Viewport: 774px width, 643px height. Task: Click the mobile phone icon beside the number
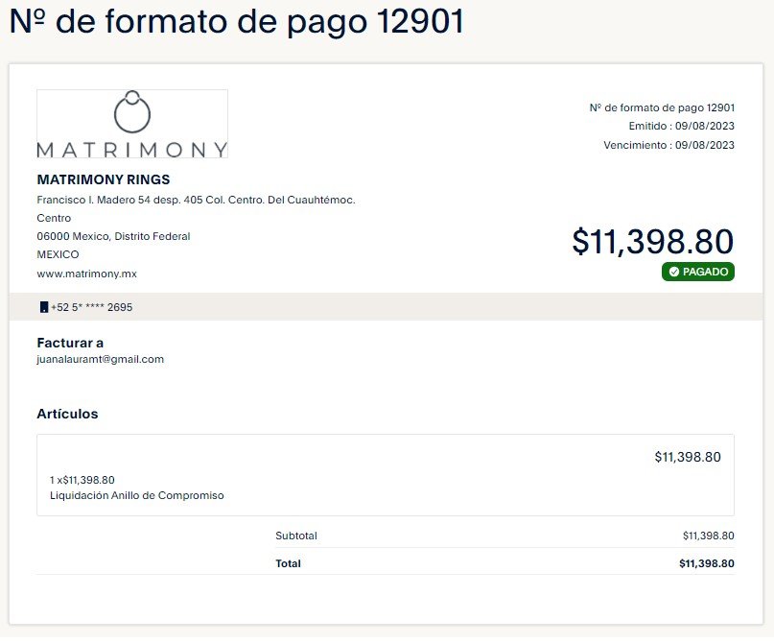[44, 307]
